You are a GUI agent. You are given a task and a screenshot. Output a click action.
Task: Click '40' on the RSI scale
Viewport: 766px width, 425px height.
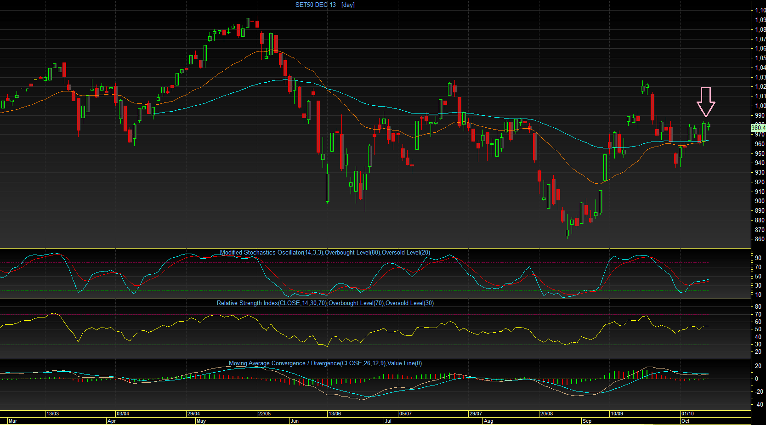pyautogui.click(x=758, y=337)
